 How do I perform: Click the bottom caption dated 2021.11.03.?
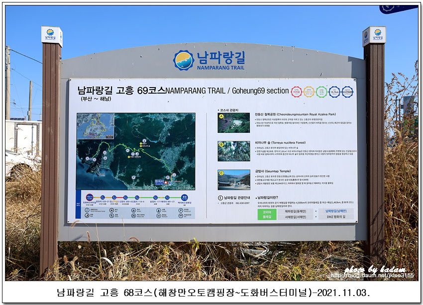pos(213,293)
